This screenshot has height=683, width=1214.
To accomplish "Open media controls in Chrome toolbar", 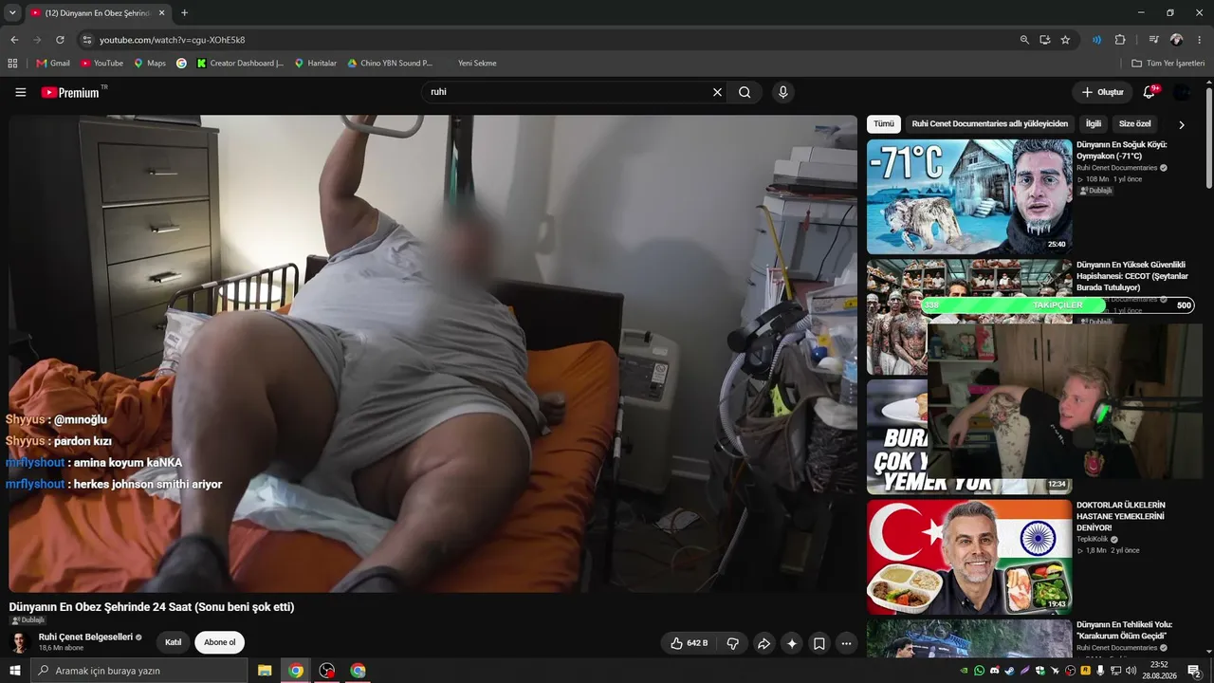I will (x=1154, y=40).
